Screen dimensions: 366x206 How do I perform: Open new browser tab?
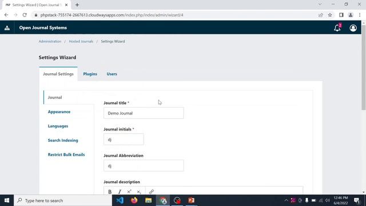point(77,5)
